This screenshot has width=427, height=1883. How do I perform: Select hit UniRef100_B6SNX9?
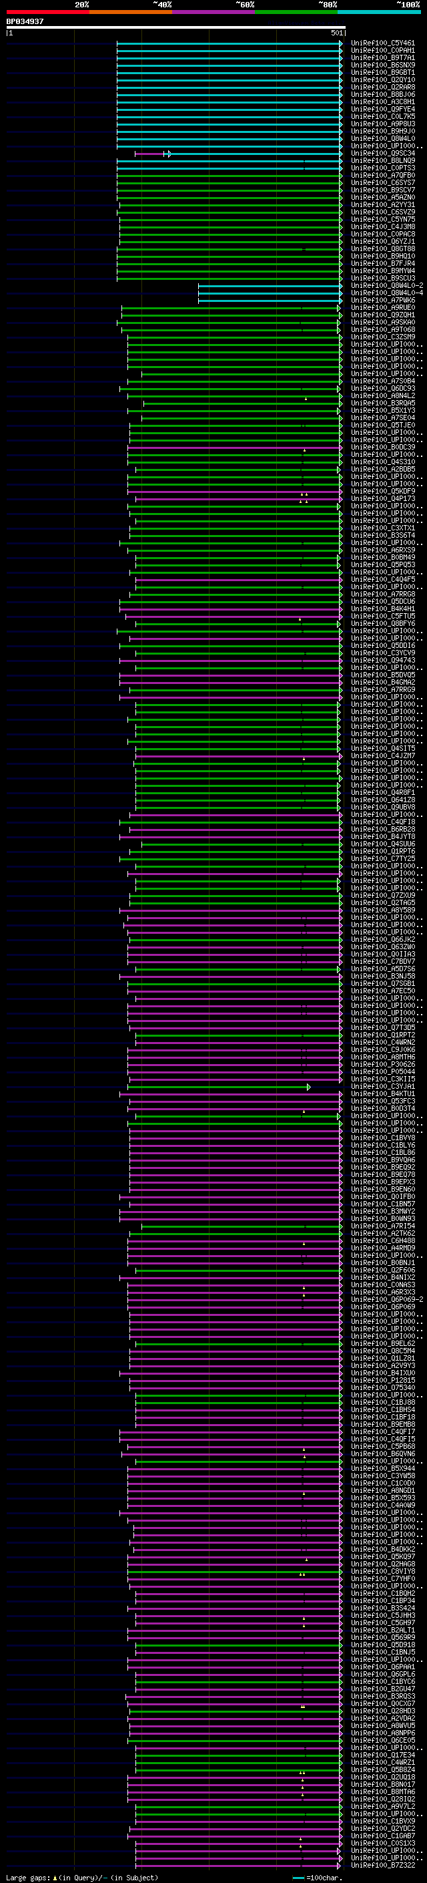[383, 65]
